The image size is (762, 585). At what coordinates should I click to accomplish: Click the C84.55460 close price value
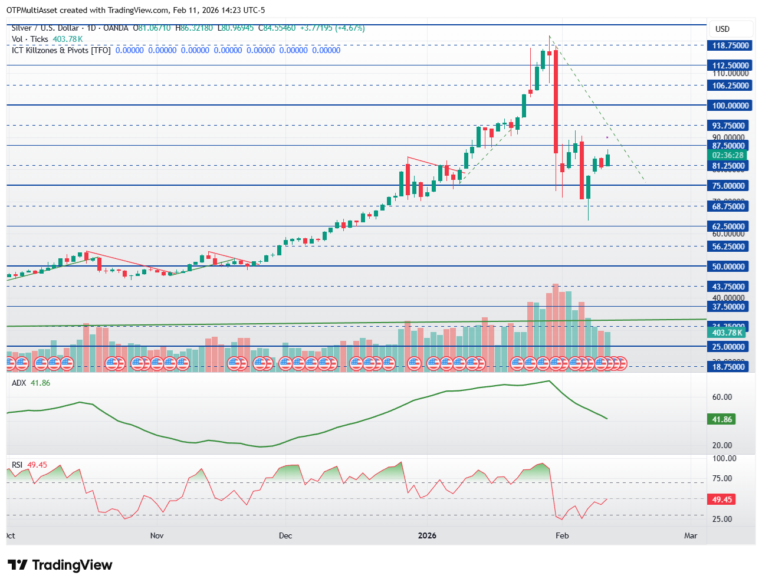(277, 28)
